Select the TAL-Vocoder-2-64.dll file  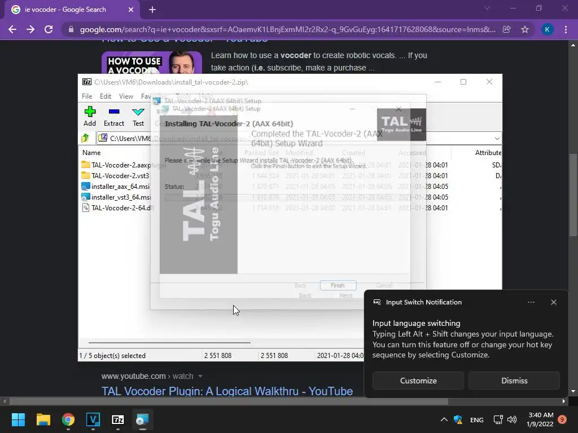(117, 207)
